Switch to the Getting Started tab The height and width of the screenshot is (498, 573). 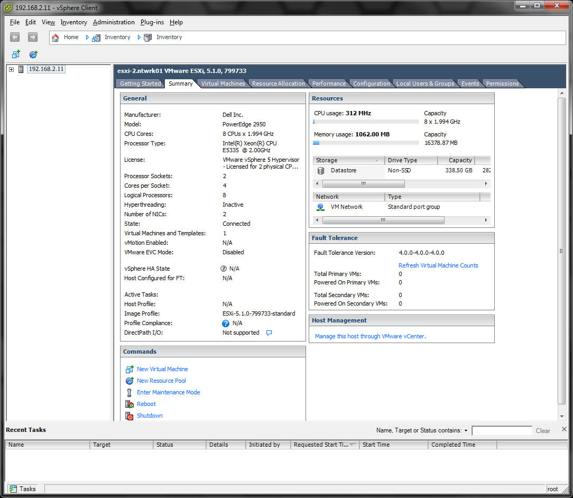(x=140, y=84)
